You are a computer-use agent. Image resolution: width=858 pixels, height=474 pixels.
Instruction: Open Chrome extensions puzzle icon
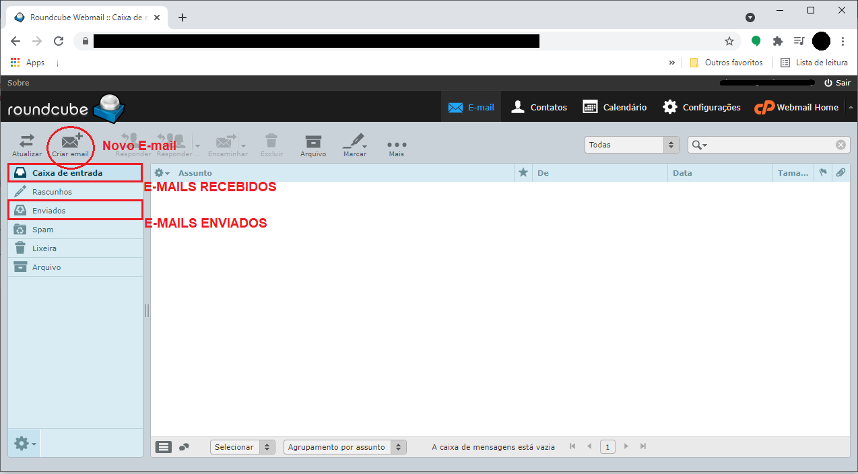coord(778,41)
